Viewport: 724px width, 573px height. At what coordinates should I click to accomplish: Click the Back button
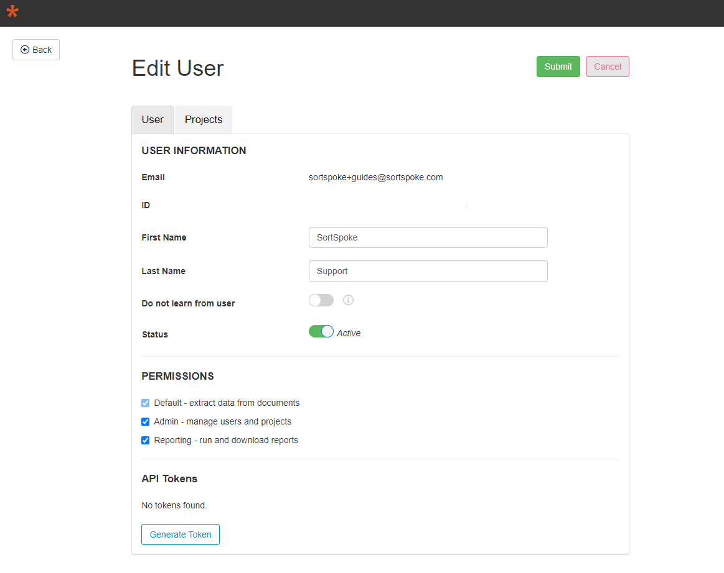coord(35,50)
